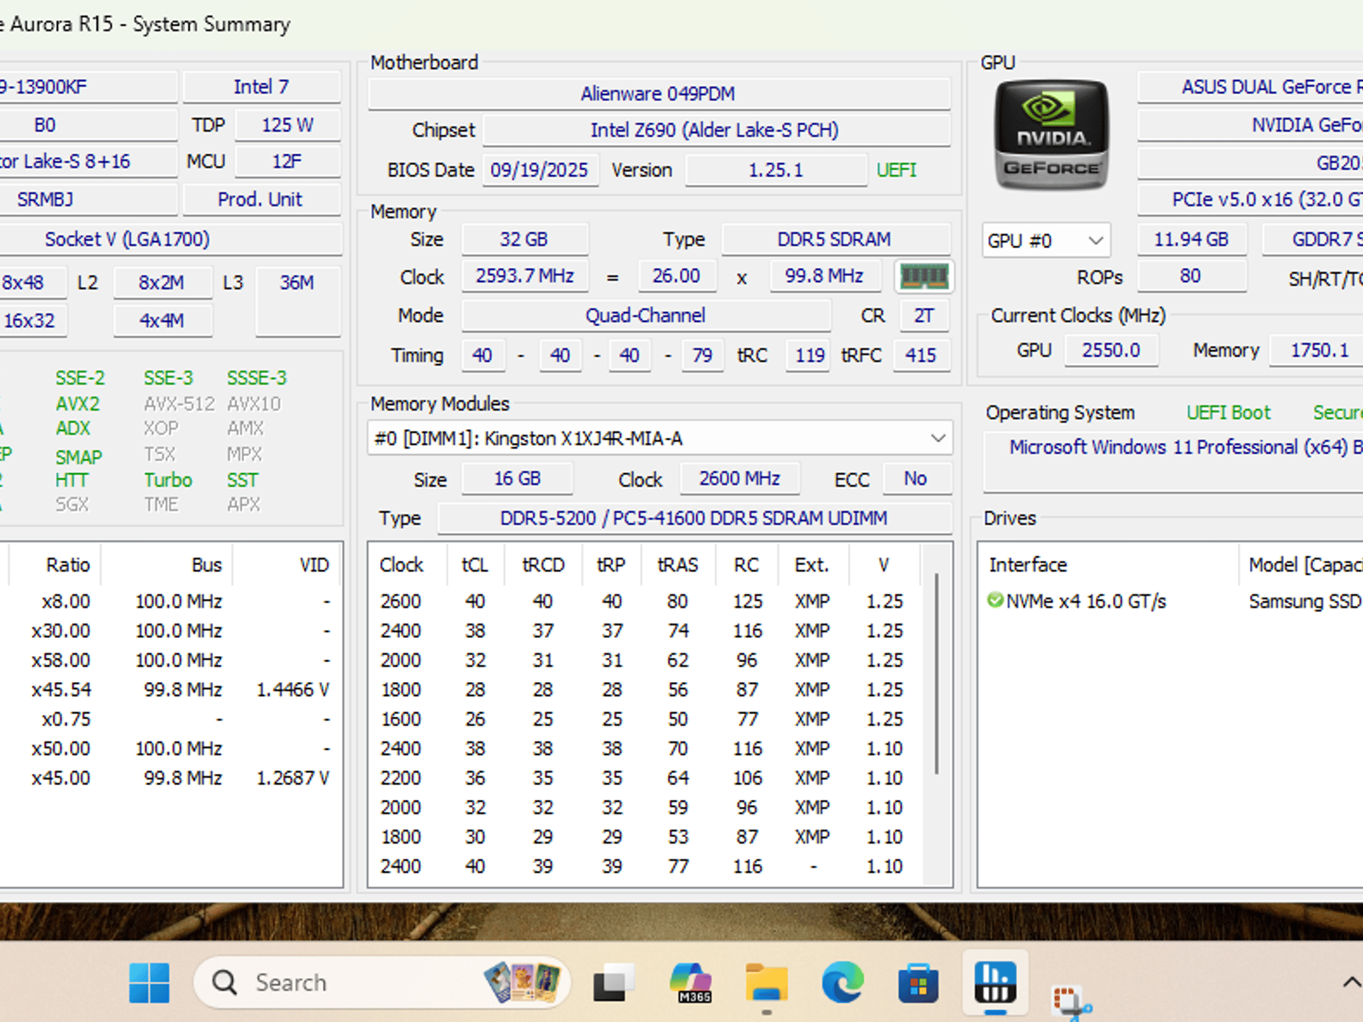The image size is (1363, 1022).
Task: Click the module size 16 GB value
Action: (x=517, y=478)
